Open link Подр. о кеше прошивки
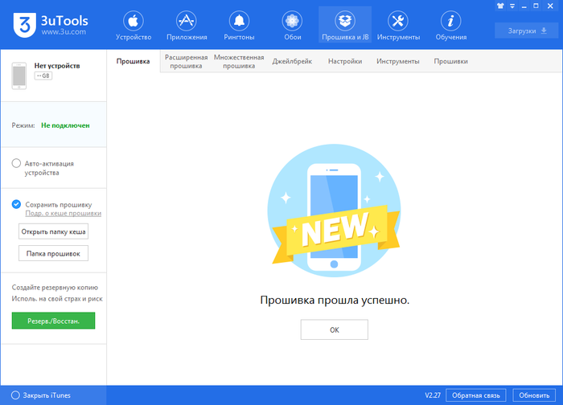 tap(64, 214)
